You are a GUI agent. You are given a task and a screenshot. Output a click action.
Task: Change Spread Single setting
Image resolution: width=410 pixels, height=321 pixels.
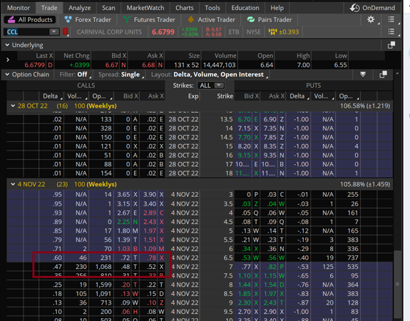121,75
